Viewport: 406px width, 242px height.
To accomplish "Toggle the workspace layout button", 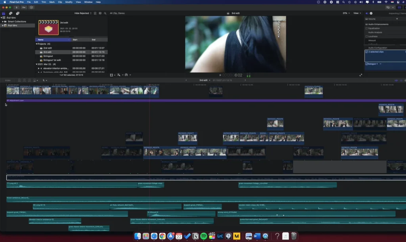I will click(400, 8).
